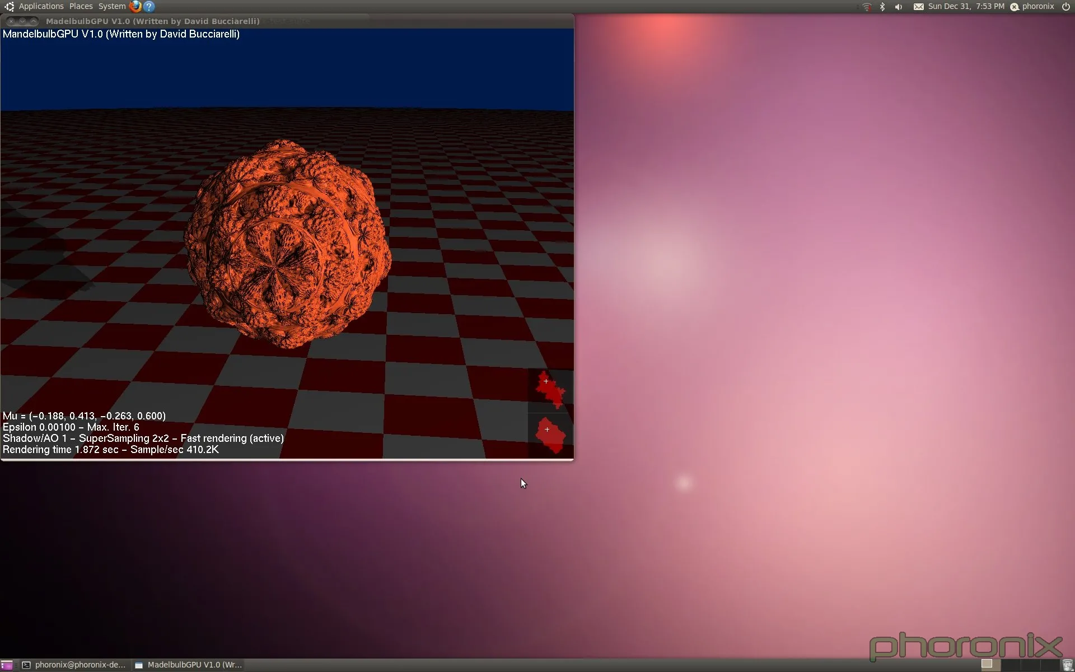
Task: Open the Places menu
Action: coord(81,6)
